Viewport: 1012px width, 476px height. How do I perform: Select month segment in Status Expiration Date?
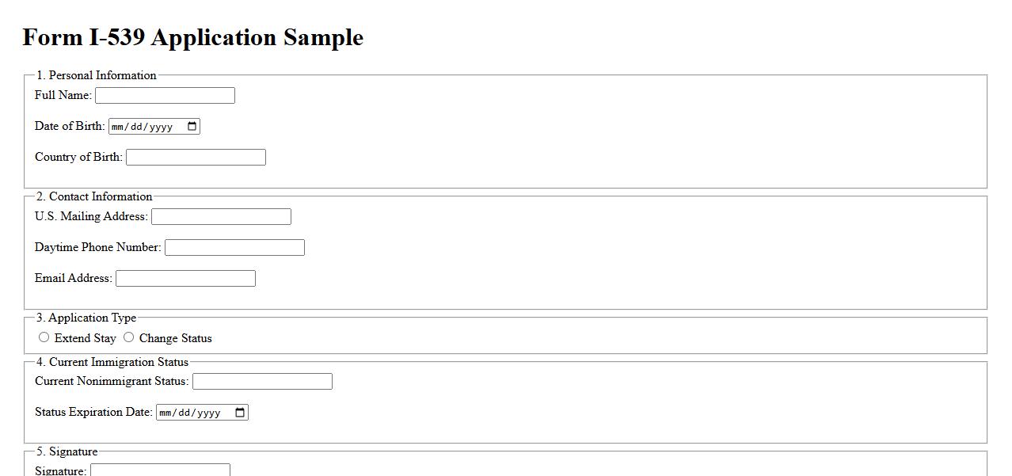tap(166, 413)
